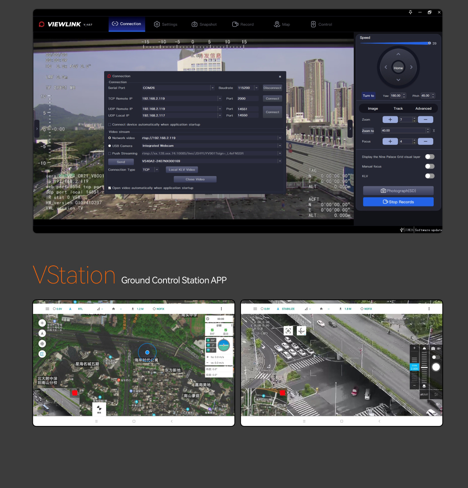Open the Baudrate 115200 dropdown
This screenshot has height=488, width=468.
coord(256,88)
